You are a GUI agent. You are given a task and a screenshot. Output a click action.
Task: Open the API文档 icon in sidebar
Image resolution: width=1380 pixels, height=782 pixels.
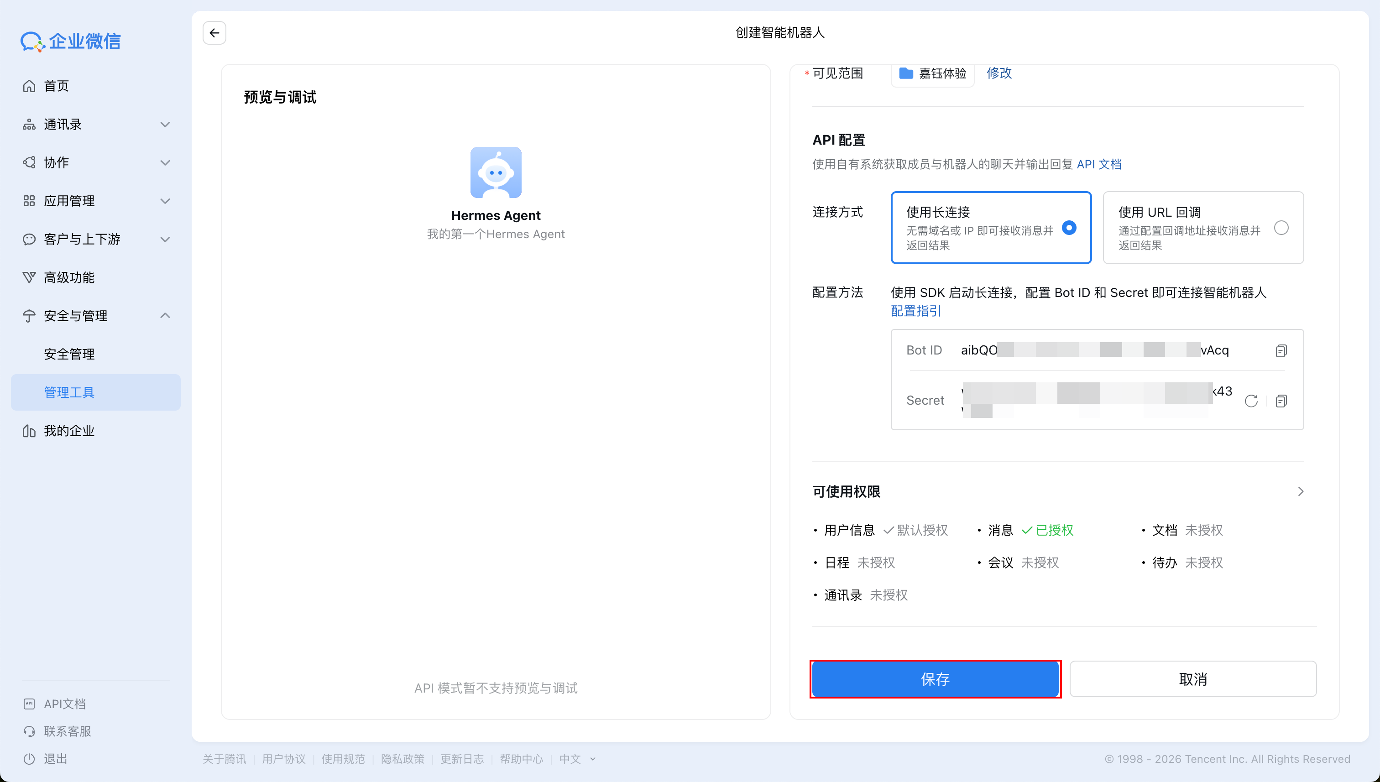pyautogui.click(x=30, y=703)
